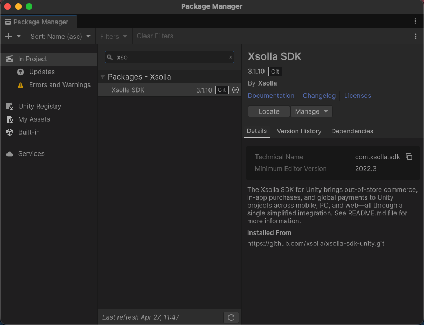Switch to the Version History tab
Image resolution: width=424 pixels, height=325 pixels.
click(x=299, y=131)
